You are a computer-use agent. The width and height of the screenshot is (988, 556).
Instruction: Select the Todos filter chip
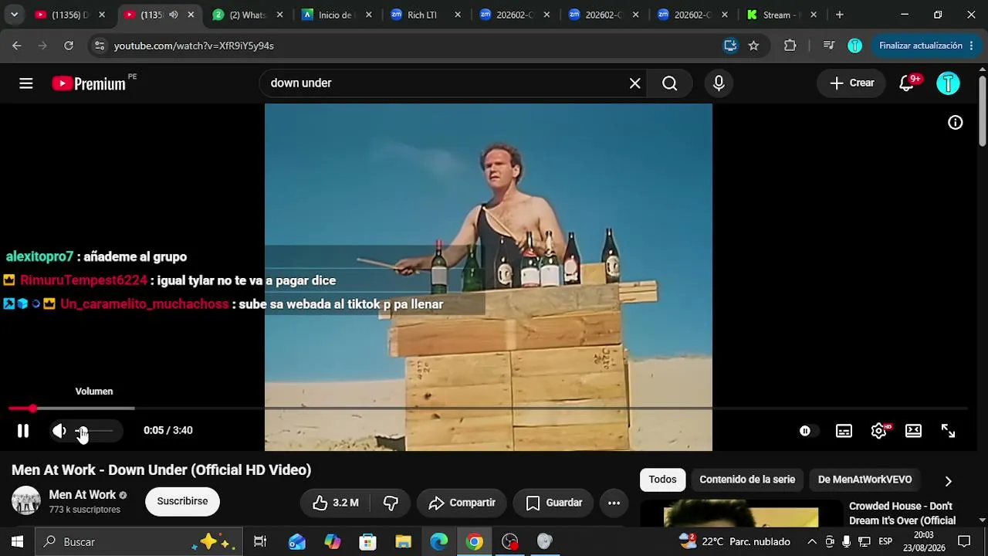(x=662, y=480)
